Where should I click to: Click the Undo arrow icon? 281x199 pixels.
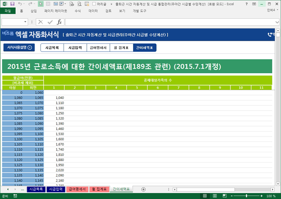click(x=20, y=3)
